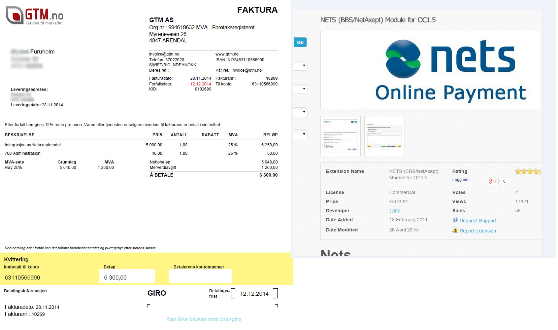Image resolution: width=558 pixels, height=330 pixels.
Task: Click the Price value kr373.81
Action: point(398,201)
